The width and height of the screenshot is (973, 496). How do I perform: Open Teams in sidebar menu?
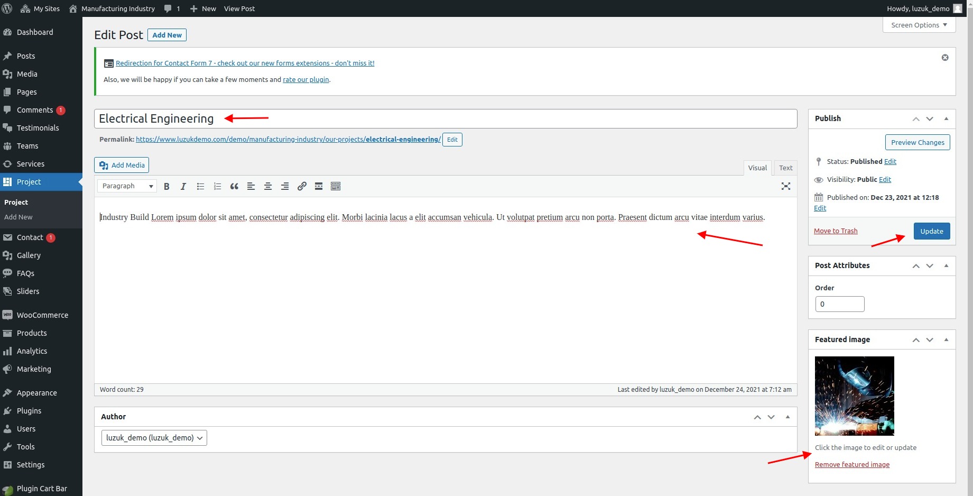(x=41, y=146)
